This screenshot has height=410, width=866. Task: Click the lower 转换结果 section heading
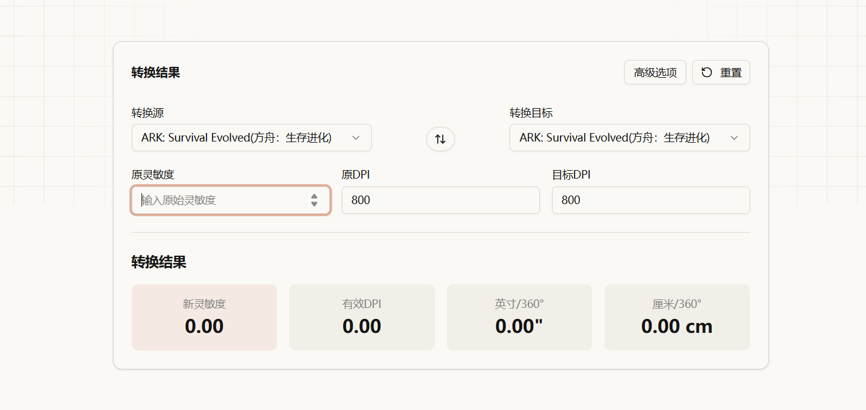(x=159, y=262)
